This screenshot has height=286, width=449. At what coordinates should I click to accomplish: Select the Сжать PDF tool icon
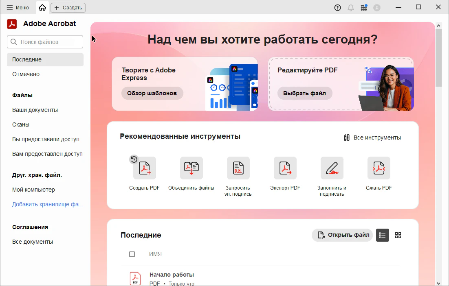(379, 168)
